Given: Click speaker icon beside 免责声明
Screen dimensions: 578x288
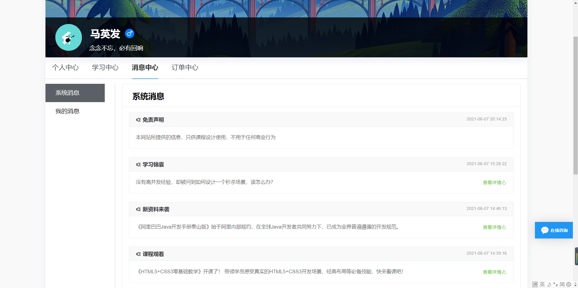Looking at the screenshot, I should coord(138,120).
